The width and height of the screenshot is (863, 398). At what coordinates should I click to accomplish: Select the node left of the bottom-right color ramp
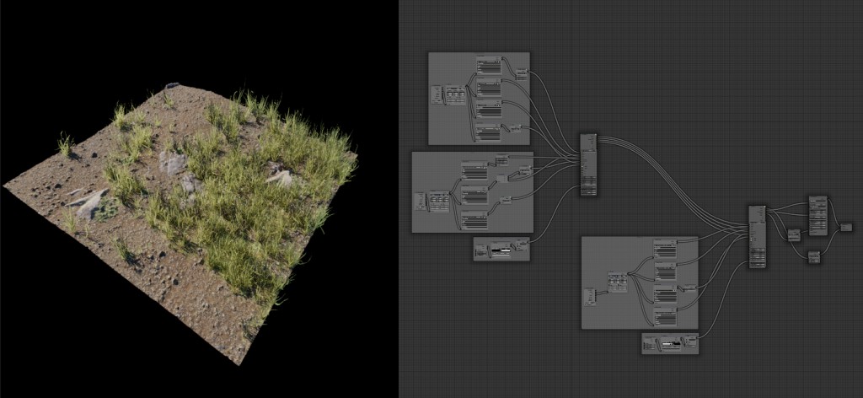point(650,343)
